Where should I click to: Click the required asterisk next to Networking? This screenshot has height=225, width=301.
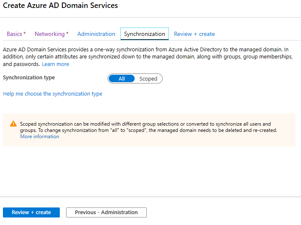[x=67, y=33]
